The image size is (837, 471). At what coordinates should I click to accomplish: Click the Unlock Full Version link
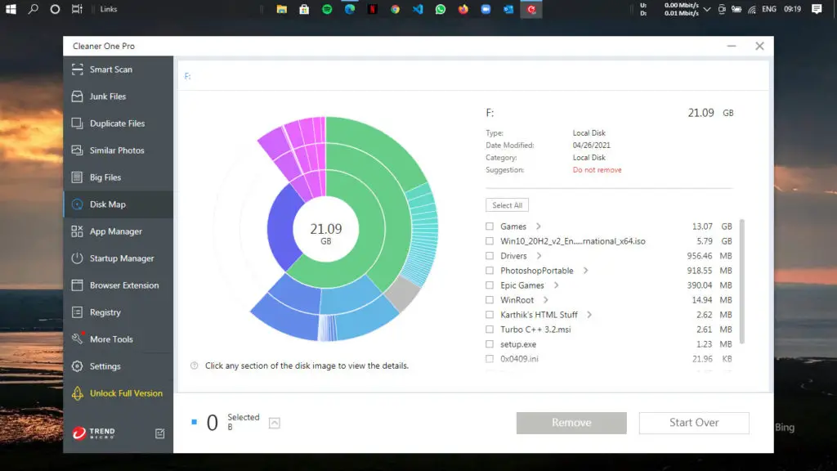point(126,393)
